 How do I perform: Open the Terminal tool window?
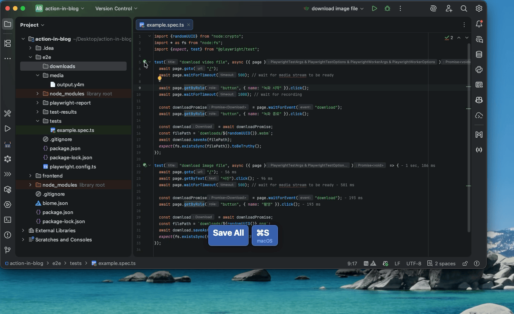8,220
